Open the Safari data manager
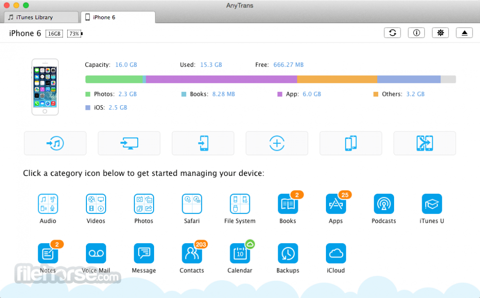Viewport: 480px width, 298px height. click(192, 204)
